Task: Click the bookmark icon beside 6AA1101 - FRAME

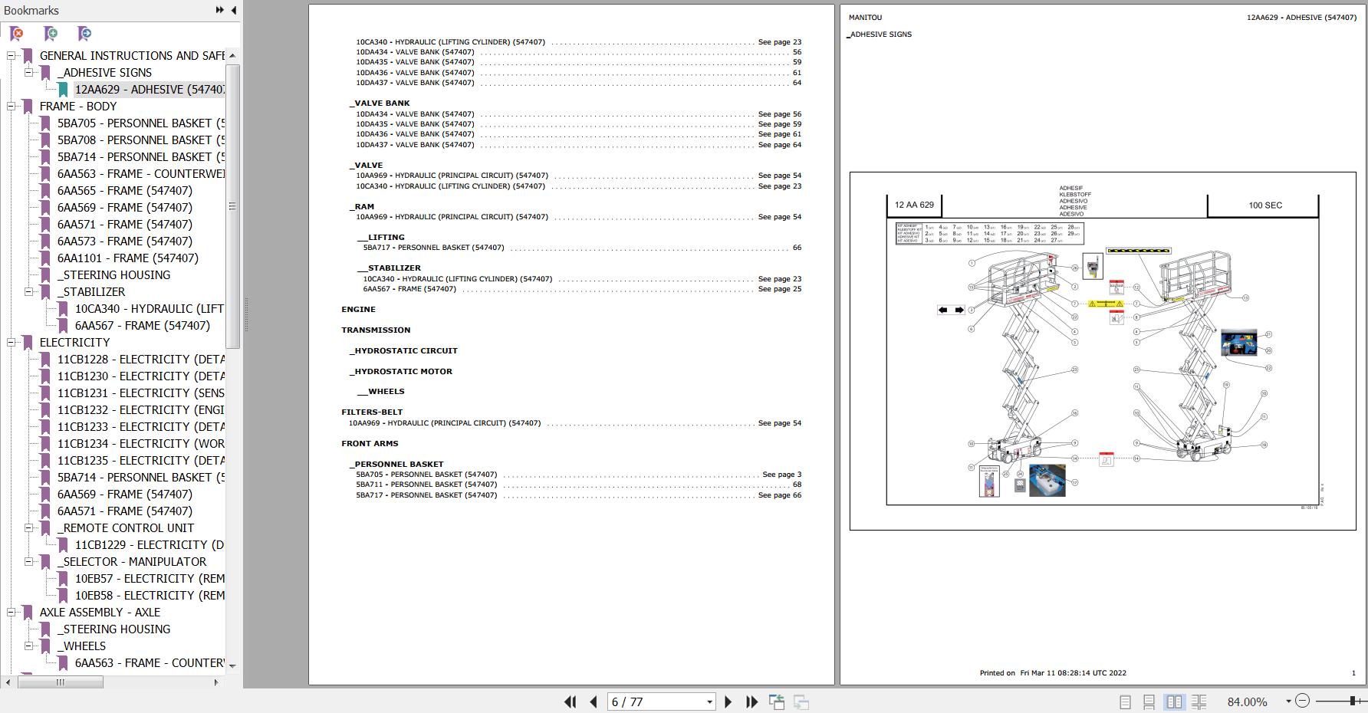Action: click(x=46, y=258)
